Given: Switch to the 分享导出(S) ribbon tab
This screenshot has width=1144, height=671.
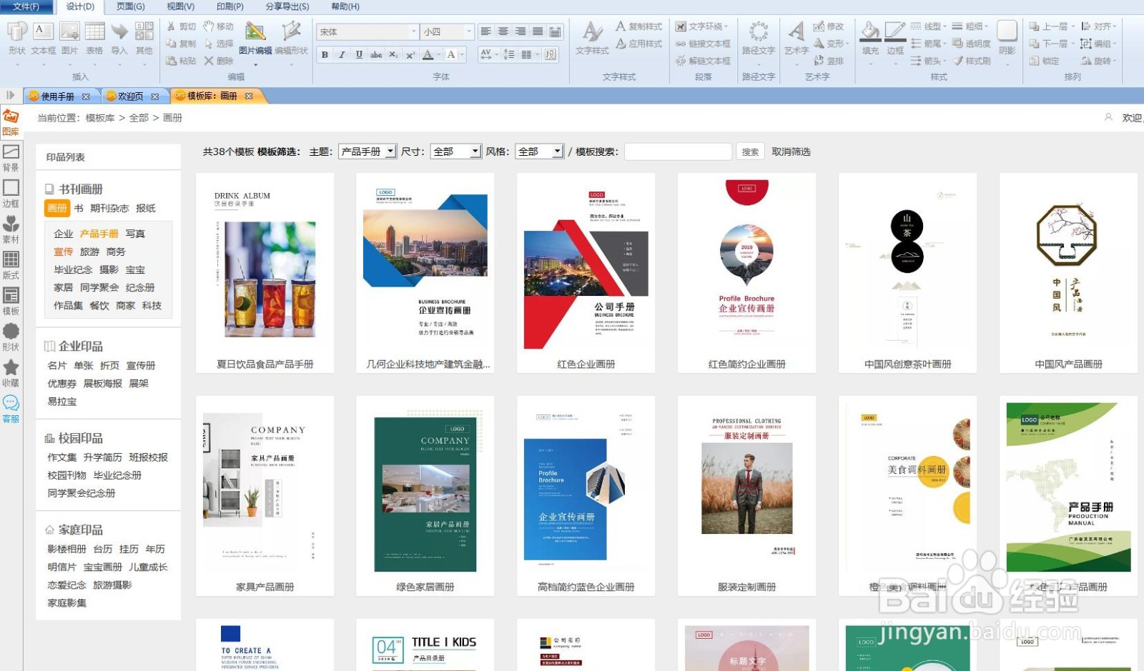Looking at the screenshot, I should pos(287,6).
